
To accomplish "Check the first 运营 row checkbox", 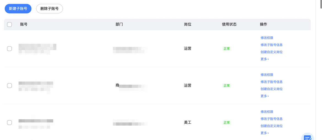I will (x=9, y=49).
